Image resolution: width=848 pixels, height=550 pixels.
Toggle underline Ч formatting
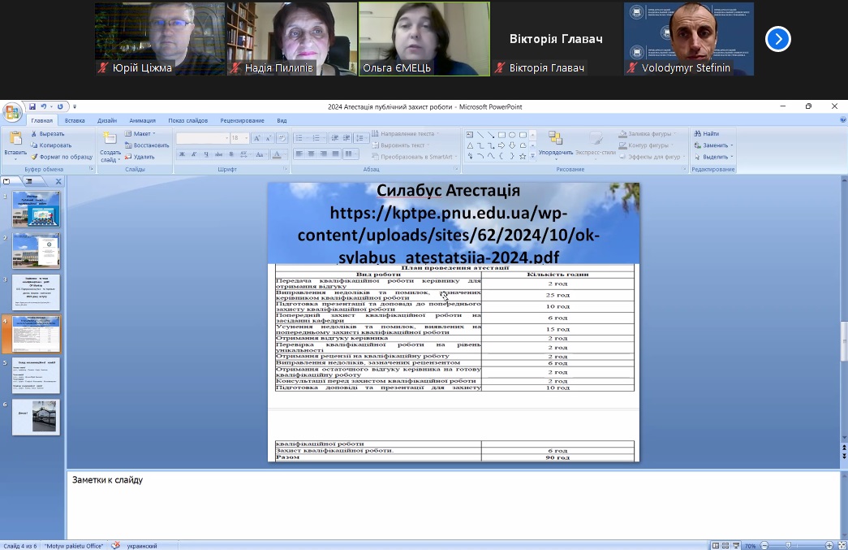click(206, 155)
